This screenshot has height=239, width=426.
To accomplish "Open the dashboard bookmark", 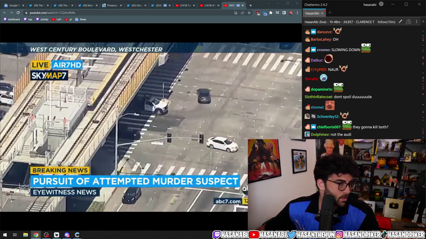I will point(11,19).
